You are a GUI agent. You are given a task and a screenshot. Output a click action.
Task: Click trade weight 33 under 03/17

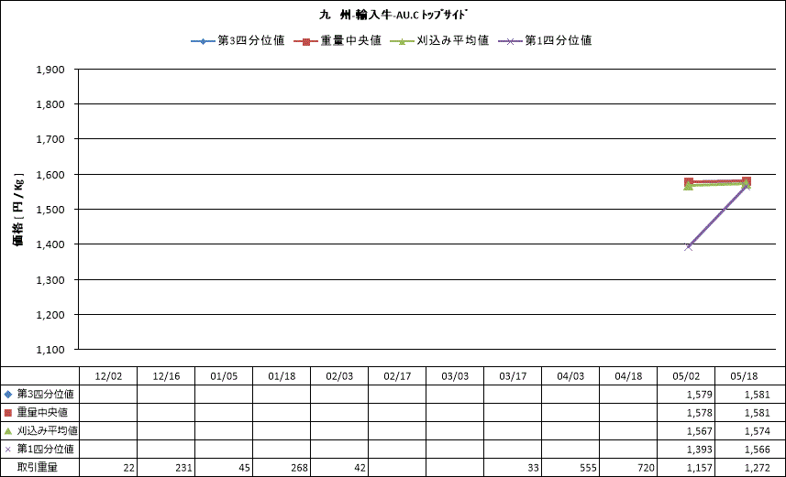(x=534, y=468)
